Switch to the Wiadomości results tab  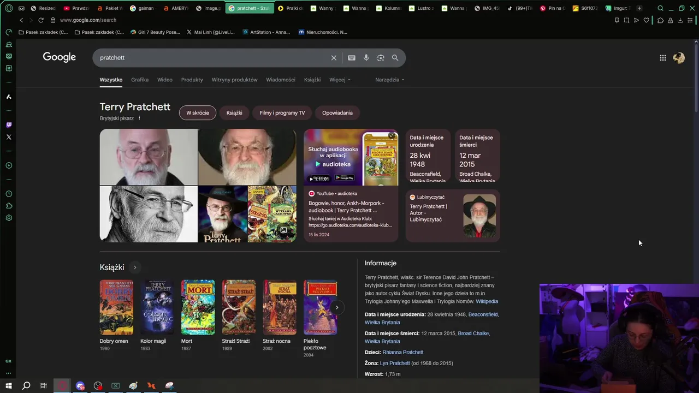(281, 80)
